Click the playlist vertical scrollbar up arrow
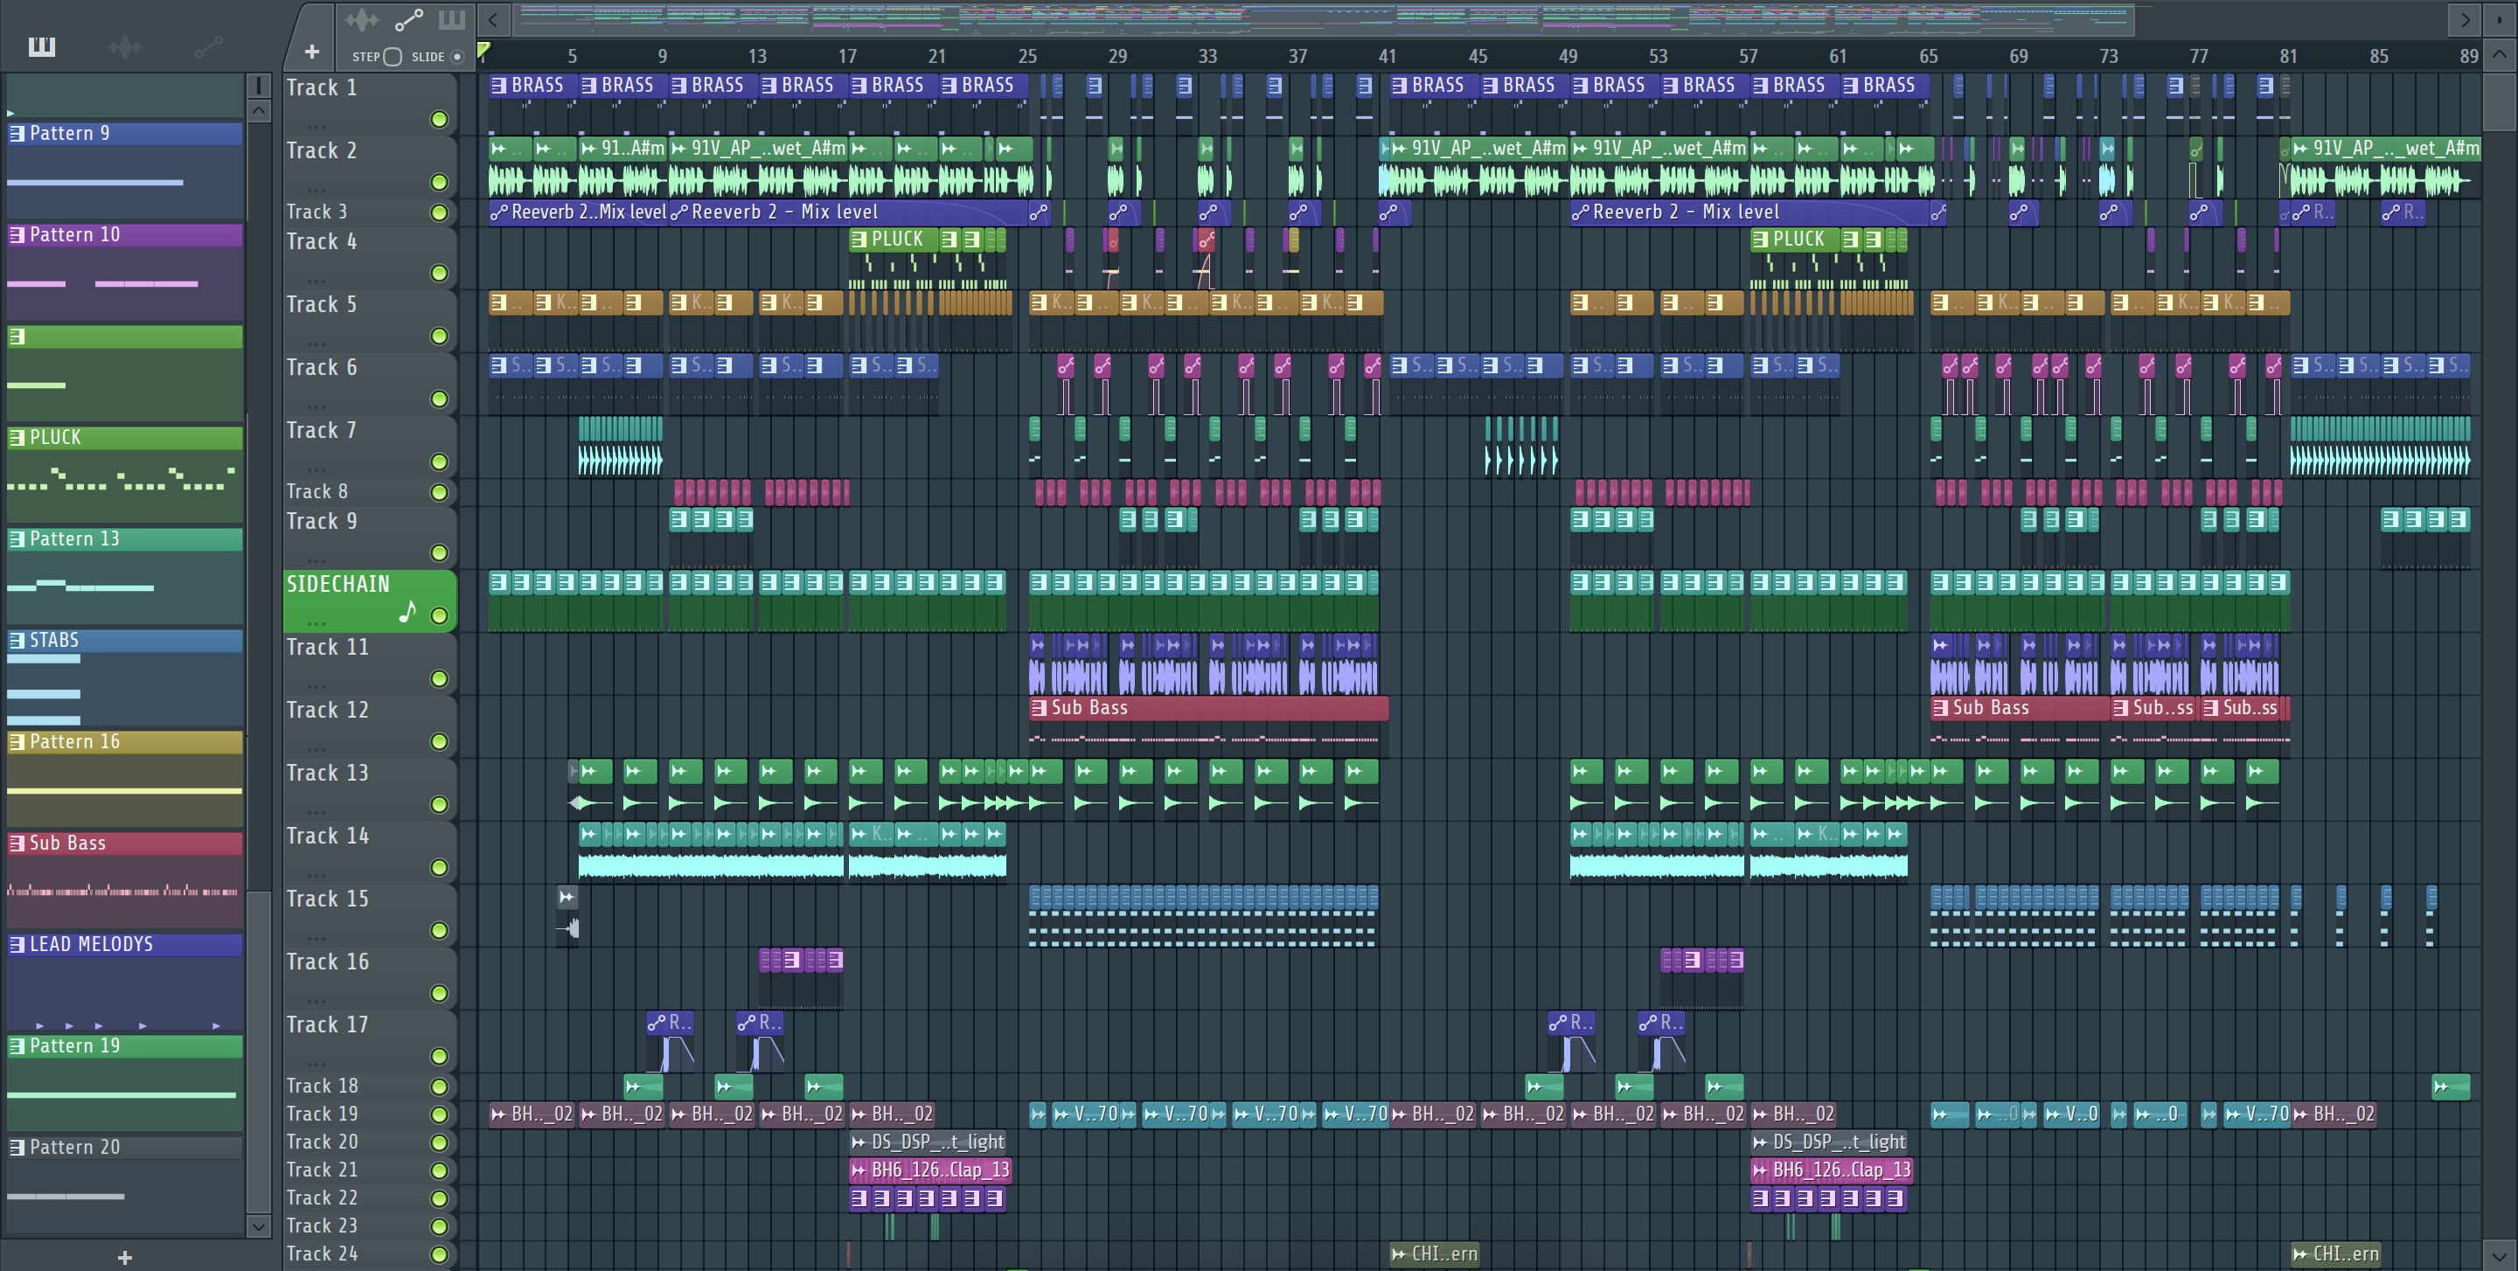2518x1271 pixels. (2500, 56)
